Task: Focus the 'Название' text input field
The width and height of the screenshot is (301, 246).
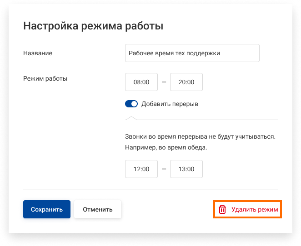Action: coord(192,53)
